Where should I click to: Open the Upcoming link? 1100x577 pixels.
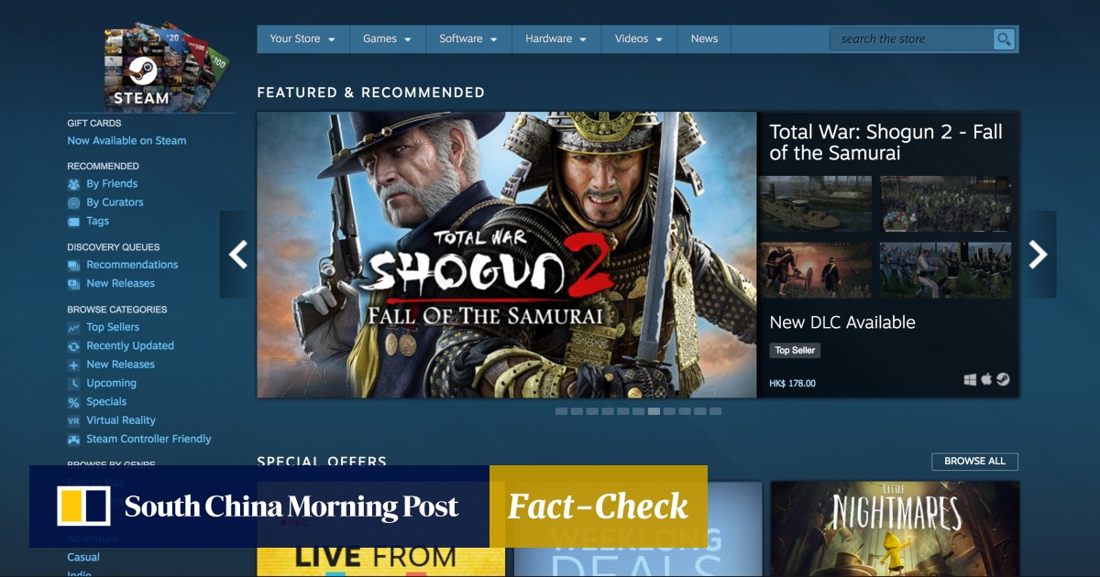pyautogui.click(x=111, y=384)
